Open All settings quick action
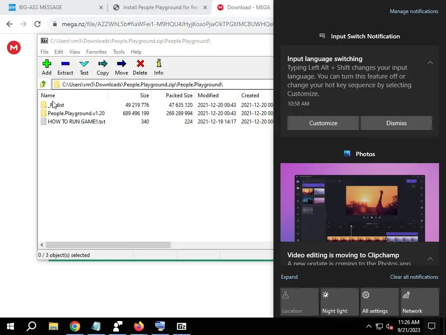The image size is (446, 335). pos(379,302)
